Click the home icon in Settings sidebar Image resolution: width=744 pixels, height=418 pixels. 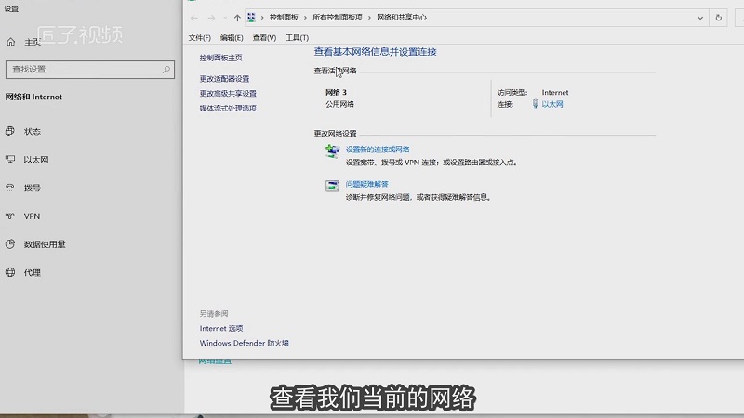[10, 42]
